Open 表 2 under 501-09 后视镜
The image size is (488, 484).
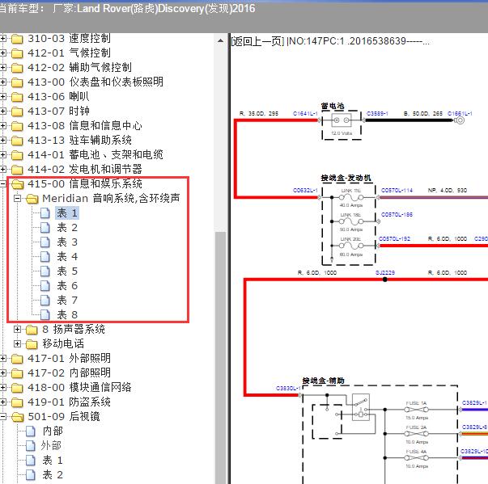[53, 474]
